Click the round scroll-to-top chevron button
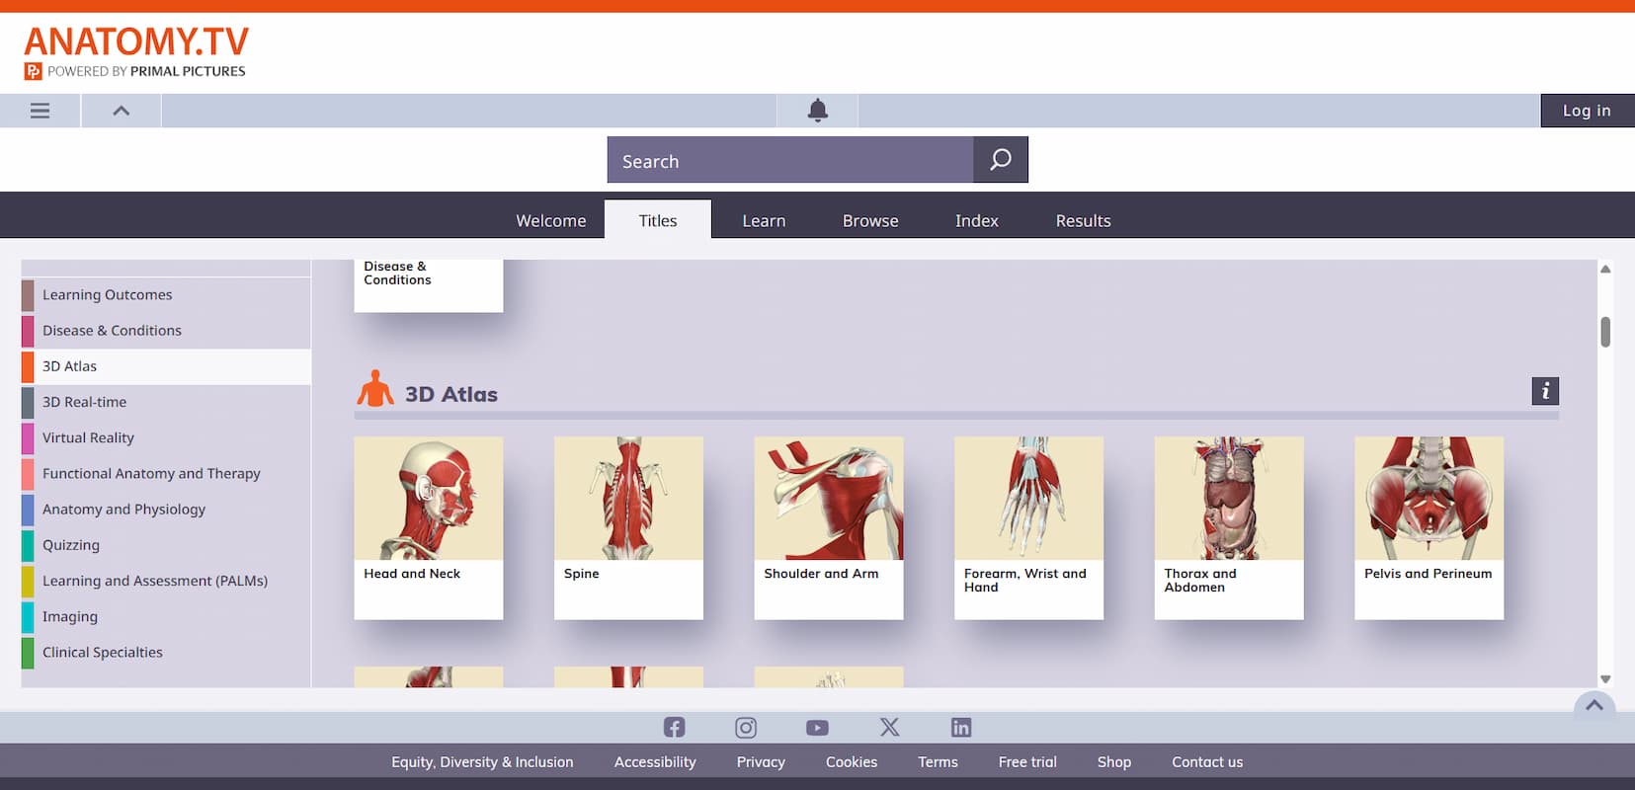The image size is (1635, 790). click(x=1594, y=706)
